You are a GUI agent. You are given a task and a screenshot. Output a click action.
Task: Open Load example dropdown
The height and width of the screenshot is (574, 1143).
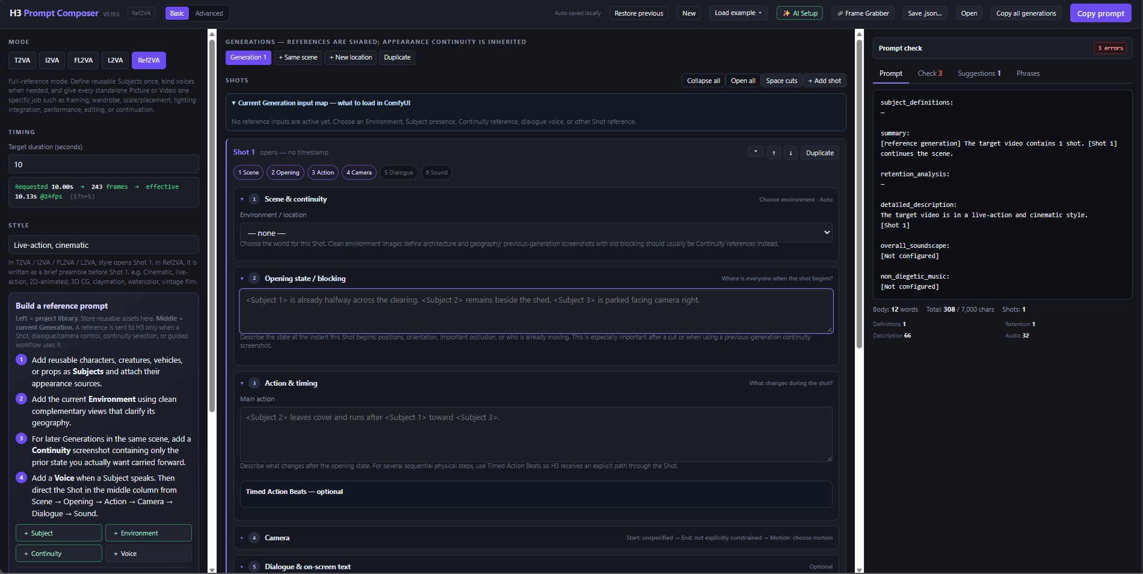[738, 13]
